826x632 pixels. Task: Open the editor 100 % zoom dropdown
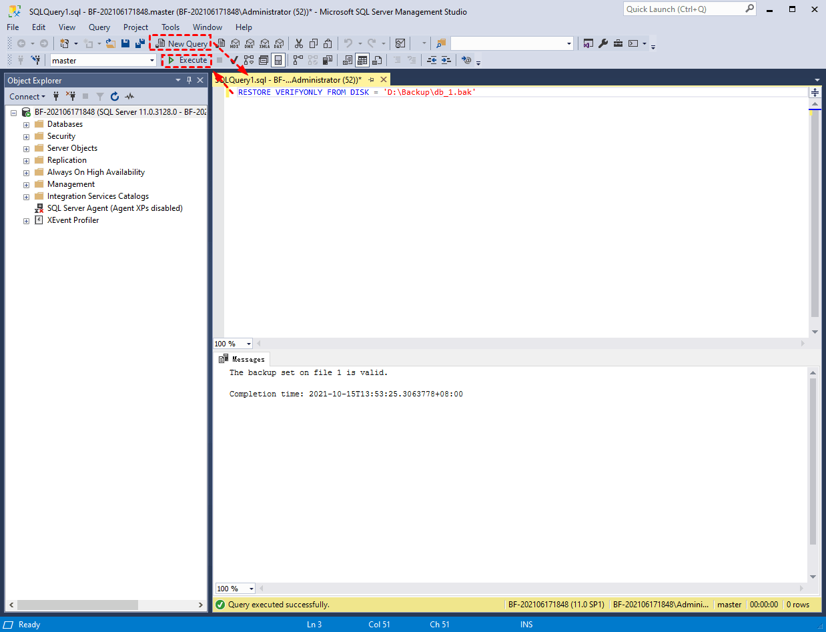pos(249,344)
